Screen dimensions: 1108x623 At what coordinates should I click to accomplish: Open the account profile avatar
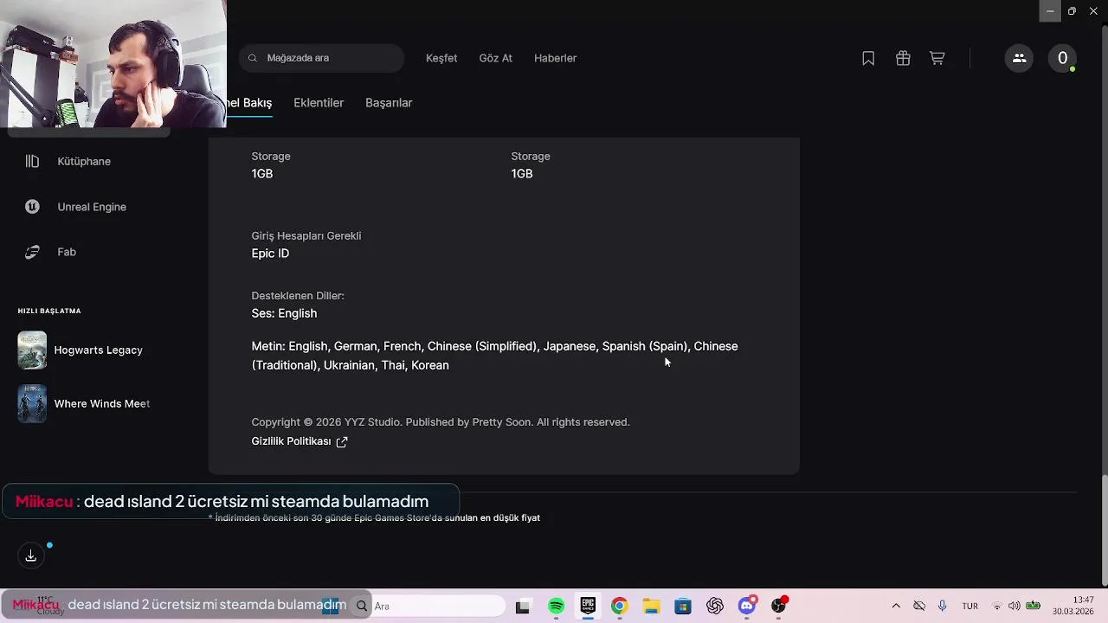[1063, 58]
